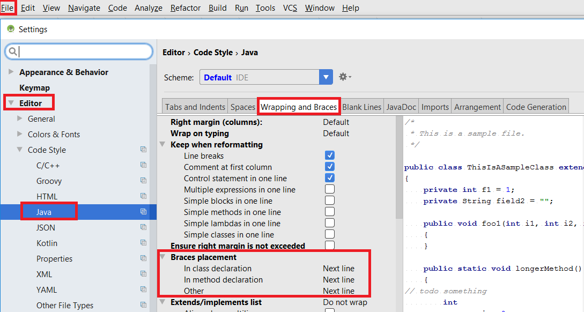Enable Simple blocks in one line
The width and height of the screenshot is (584, 312).
pos(330,200)
